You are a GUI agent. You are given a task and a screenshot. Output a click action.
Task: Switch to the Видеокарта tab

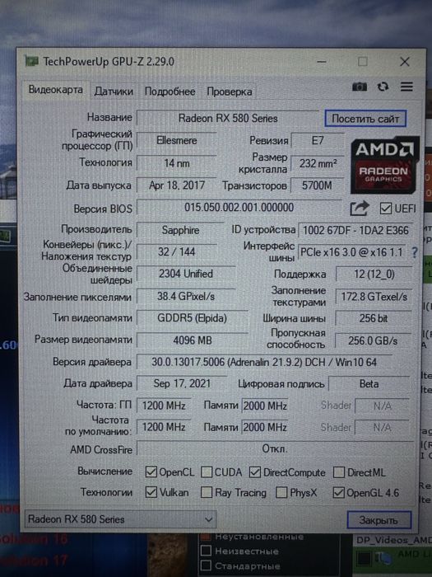point(55,90)
